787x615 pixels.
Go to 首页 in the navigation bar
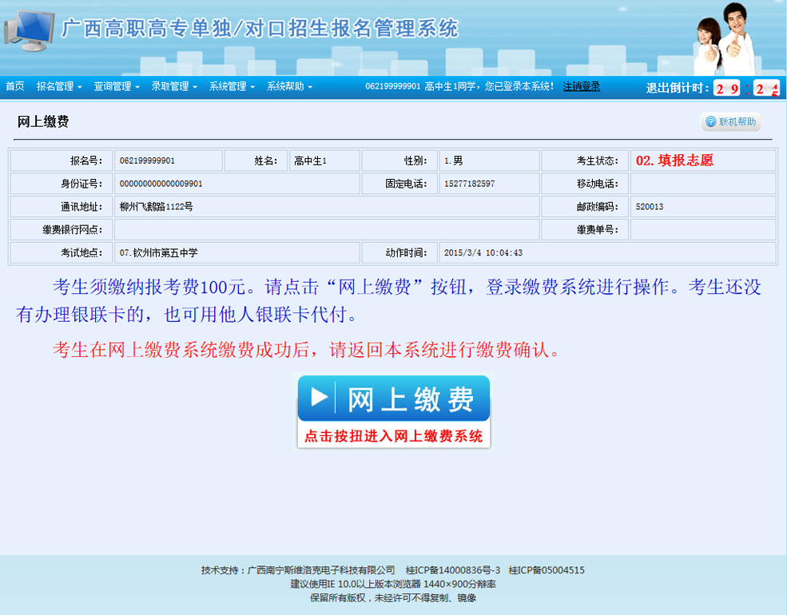pyautogui.click(x=14, y=86)
